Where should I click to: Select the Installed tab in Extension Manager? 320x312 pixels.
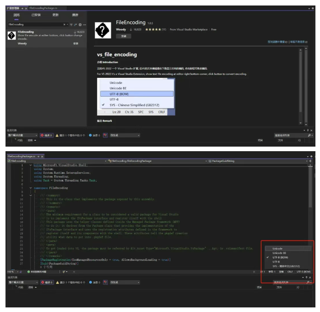[x=36, y=15]
